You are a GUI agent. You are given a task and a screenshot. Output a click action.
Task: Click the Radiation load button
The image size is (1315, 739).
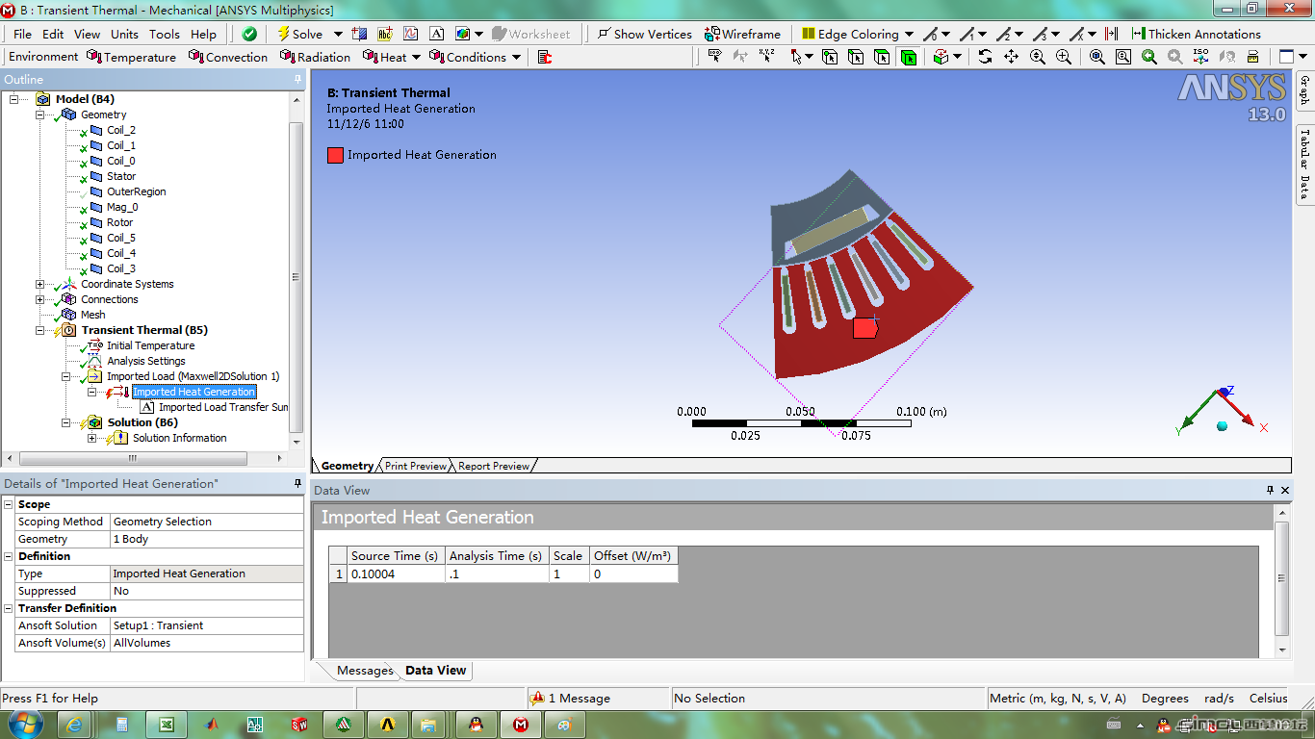[316, 57]
